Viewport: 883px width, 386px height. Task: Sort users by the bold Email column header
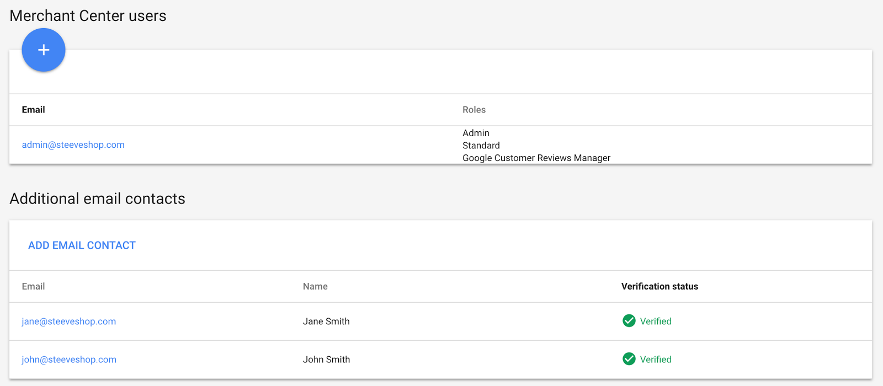click(33, 110)
